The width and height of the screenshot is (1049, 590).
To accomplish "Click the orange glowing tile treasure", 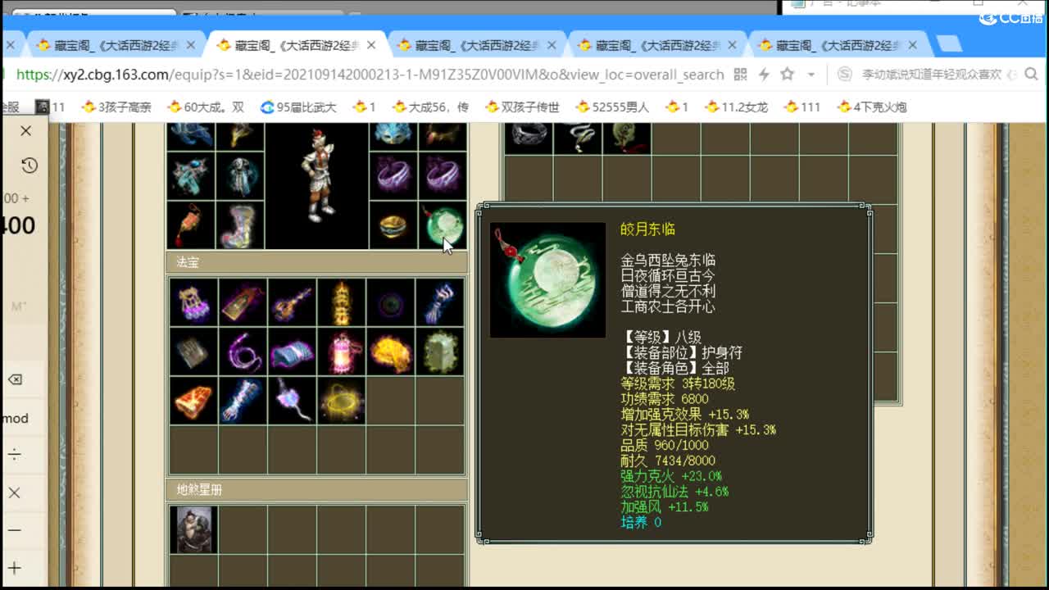I will 193,401.
